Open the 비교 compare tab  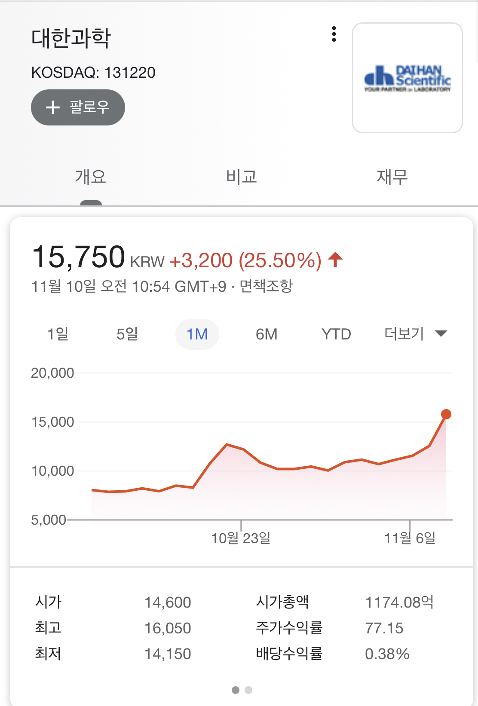pos(242,177)
